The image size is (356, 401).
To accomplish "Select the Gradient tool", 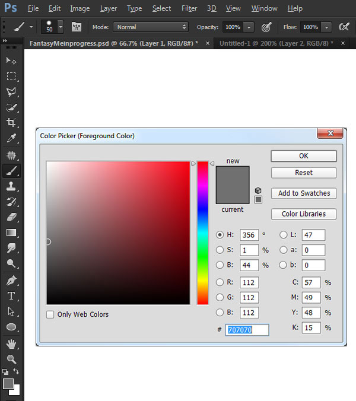I will 11,233.
